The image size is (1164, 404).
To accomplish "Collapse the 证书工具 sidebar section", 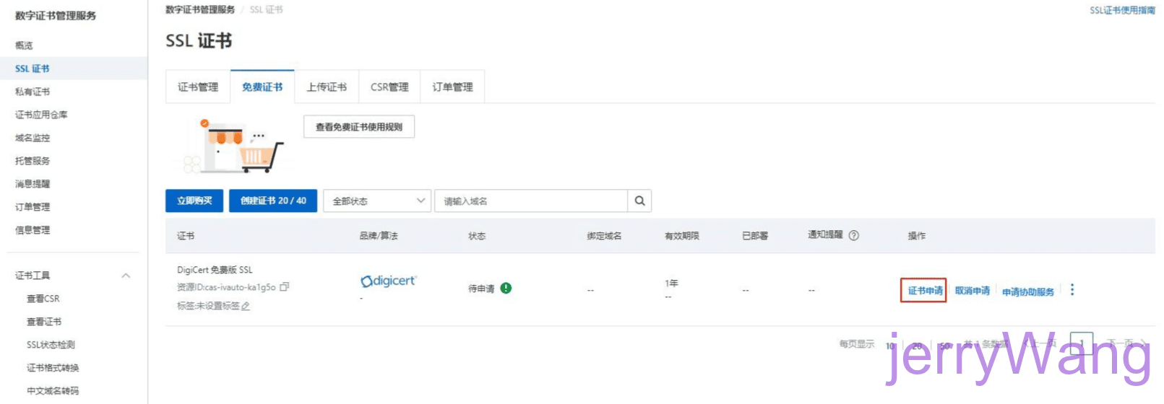I will [x=126, y=276].
